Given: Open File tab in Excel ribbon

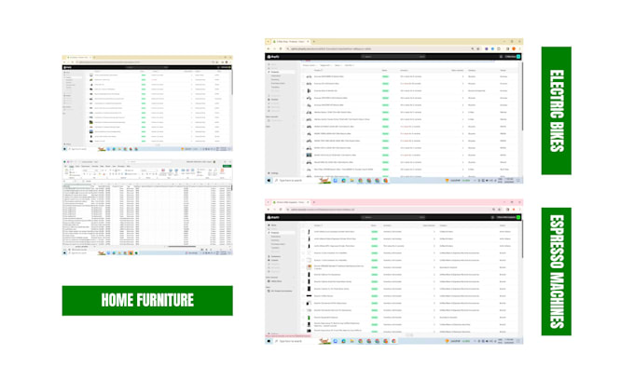Looking at the screenshot, I should pos(65,166).
